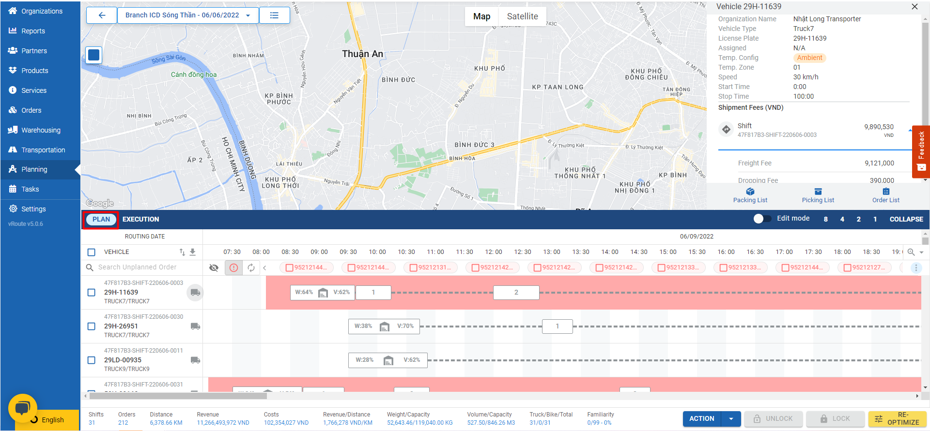Click the Search Unplanned Order field
Screen dimensions: 930x431
pyautogui.click(x=143, y=268)
